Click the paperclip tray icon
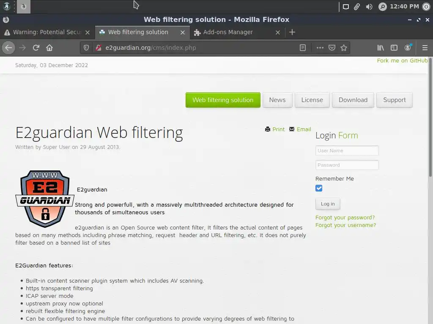Screen dimensions: 433x324 tap(357, 7)
